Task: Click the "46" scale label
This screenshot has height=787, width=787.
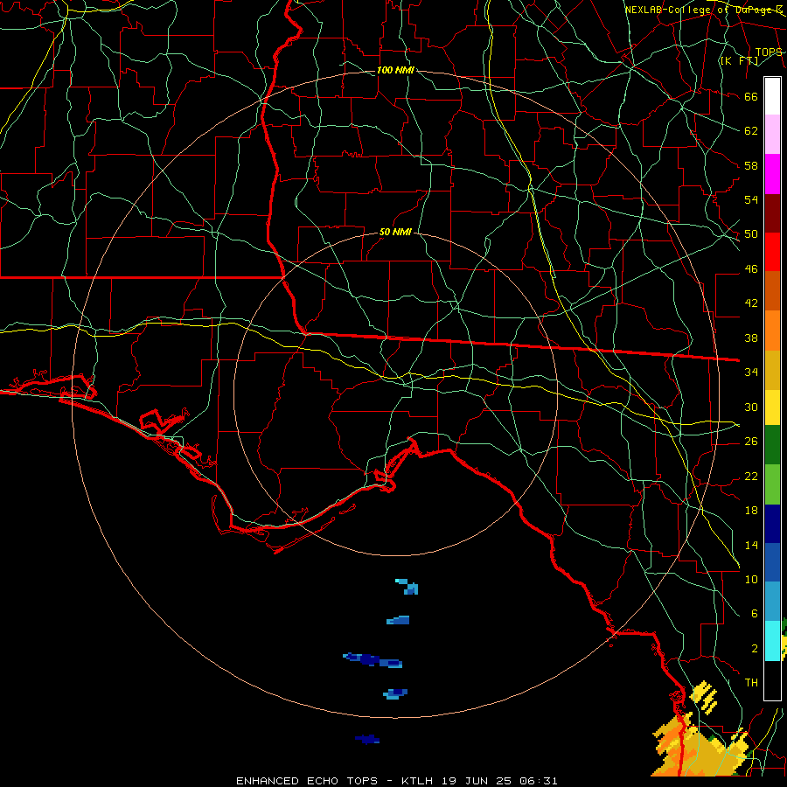Action: coord(751,269)
